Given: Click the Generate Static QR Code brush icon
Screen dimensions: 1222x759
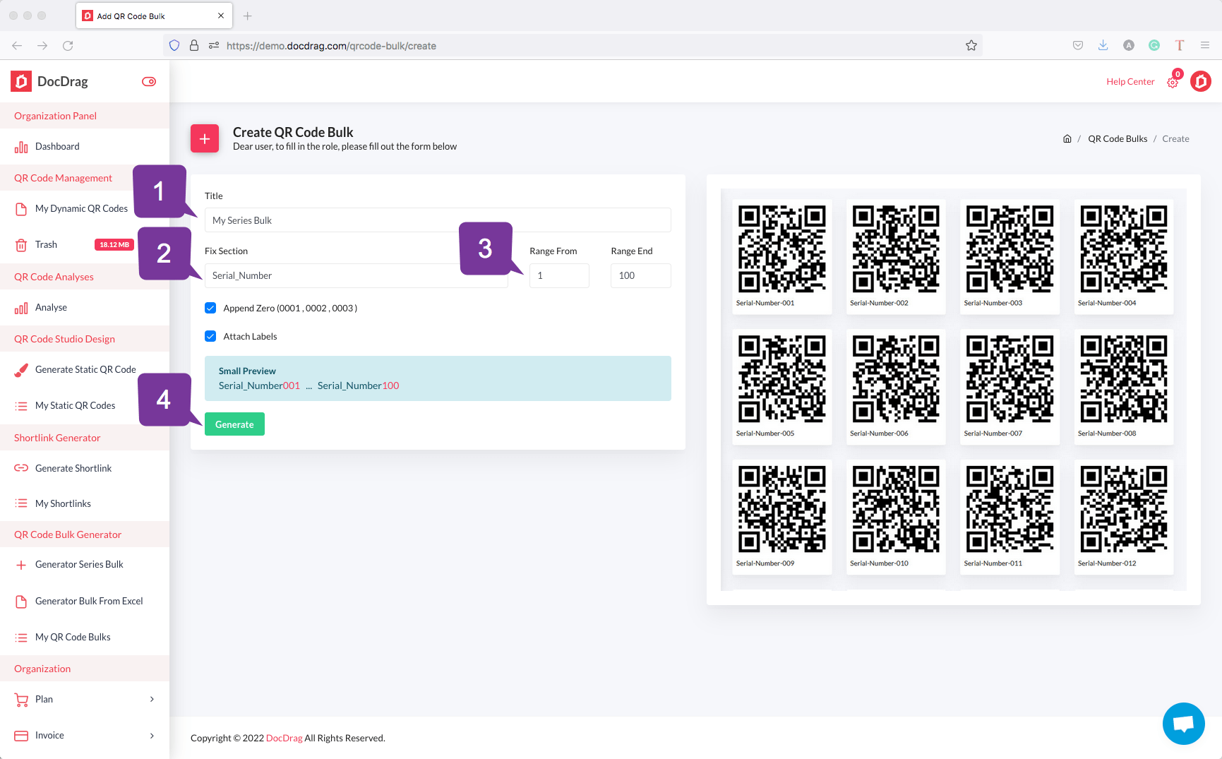Looking at the screenshot, I should (21, 370).
